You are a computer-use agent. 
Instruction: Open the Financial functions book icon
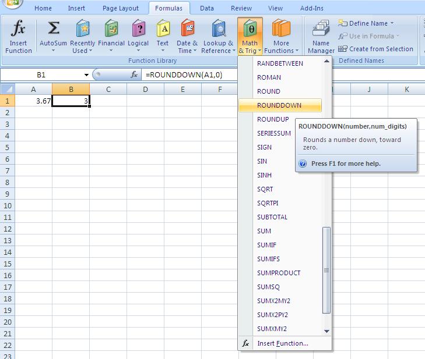coord(111,28)
